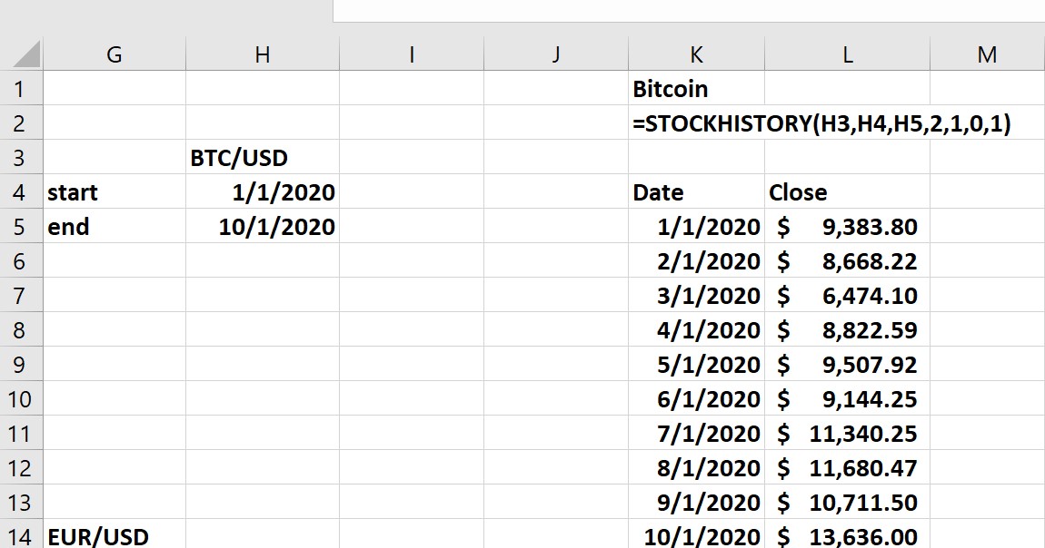Click the STOCKHISTORY formula cell

click(698, 123)
